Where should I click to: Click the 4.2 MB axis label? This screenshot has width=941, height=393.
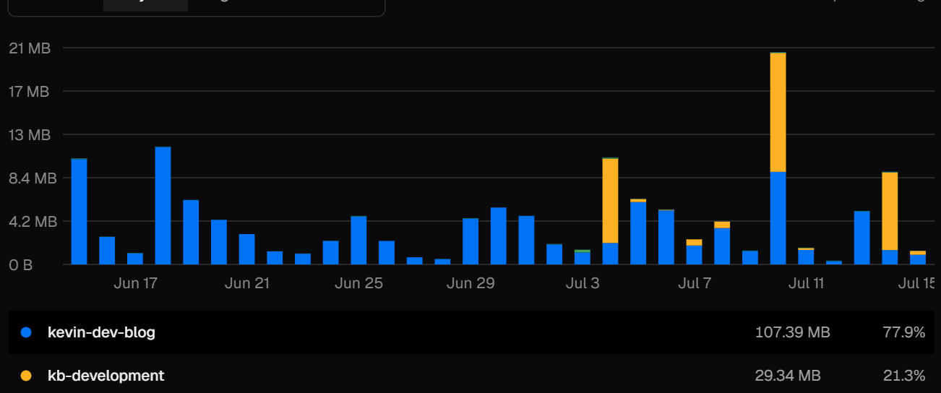[x=33, y=222]
